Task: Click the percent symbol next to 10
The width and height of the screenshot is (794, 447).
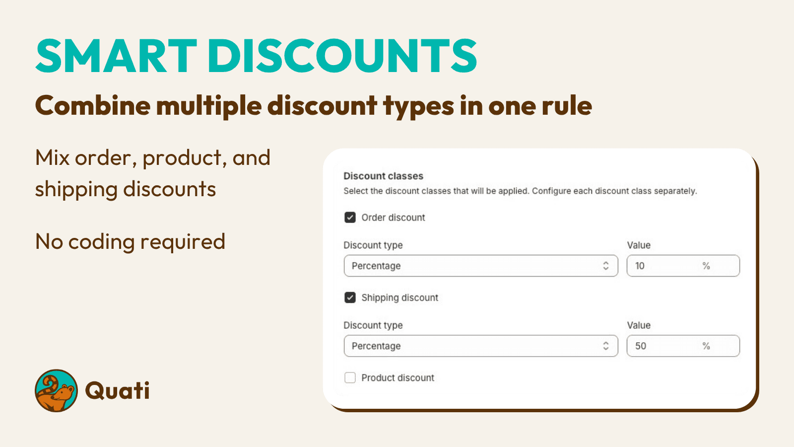Action: click(707, 266)
